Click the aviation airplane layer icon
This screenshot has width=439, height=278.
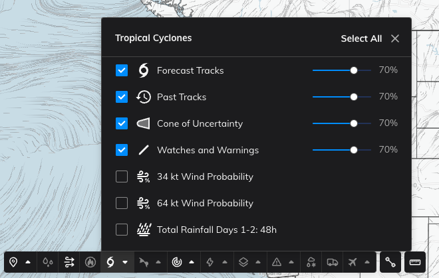point(352,262)
